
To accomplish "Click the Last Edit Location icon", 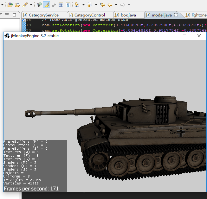I will 102,5.
